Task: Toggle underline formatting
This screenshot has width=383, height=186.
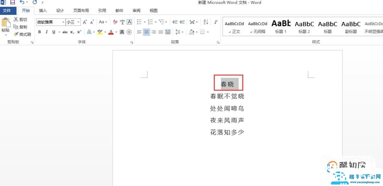Action: click(54, 32)
